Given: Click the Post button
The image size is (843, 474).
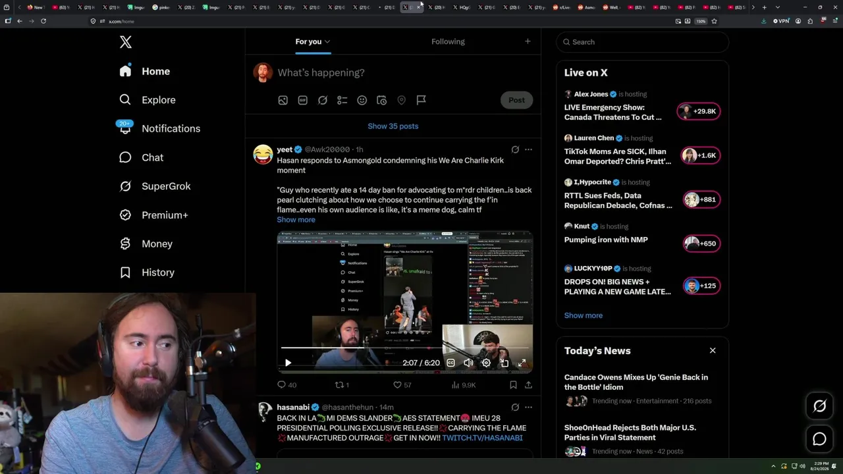Looking at the screenshot, I should [516, 100].
